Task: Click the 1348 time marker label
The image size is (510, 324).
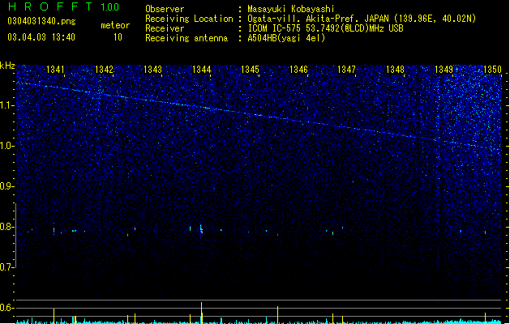Action: pos(395,69)
